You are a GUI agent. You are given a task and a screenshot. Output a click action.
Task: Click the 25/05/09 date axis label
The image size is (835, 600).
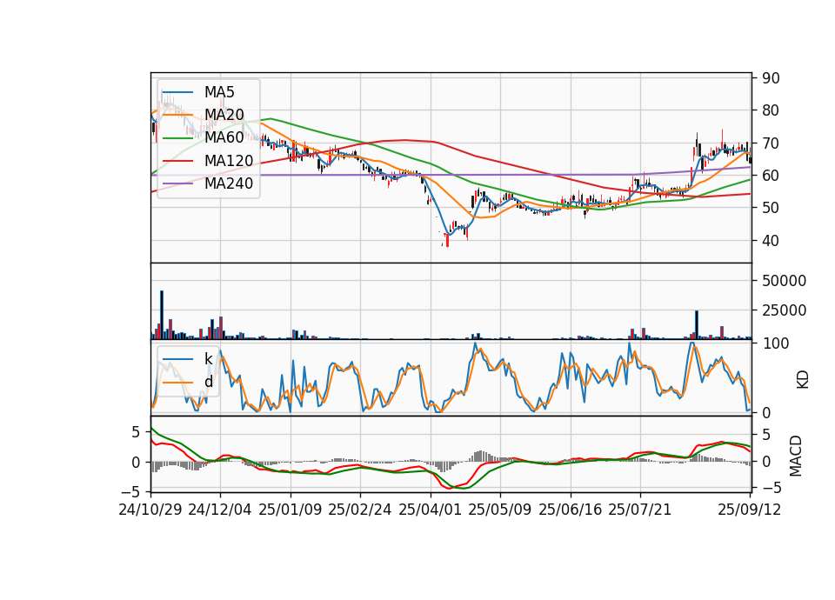[500, 510]
